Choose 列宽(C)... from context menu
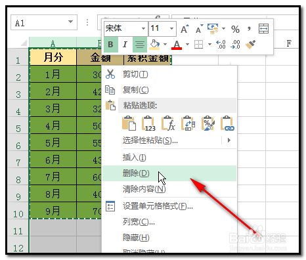Viewport: 306px width, 260px height. tap(169, 222)
